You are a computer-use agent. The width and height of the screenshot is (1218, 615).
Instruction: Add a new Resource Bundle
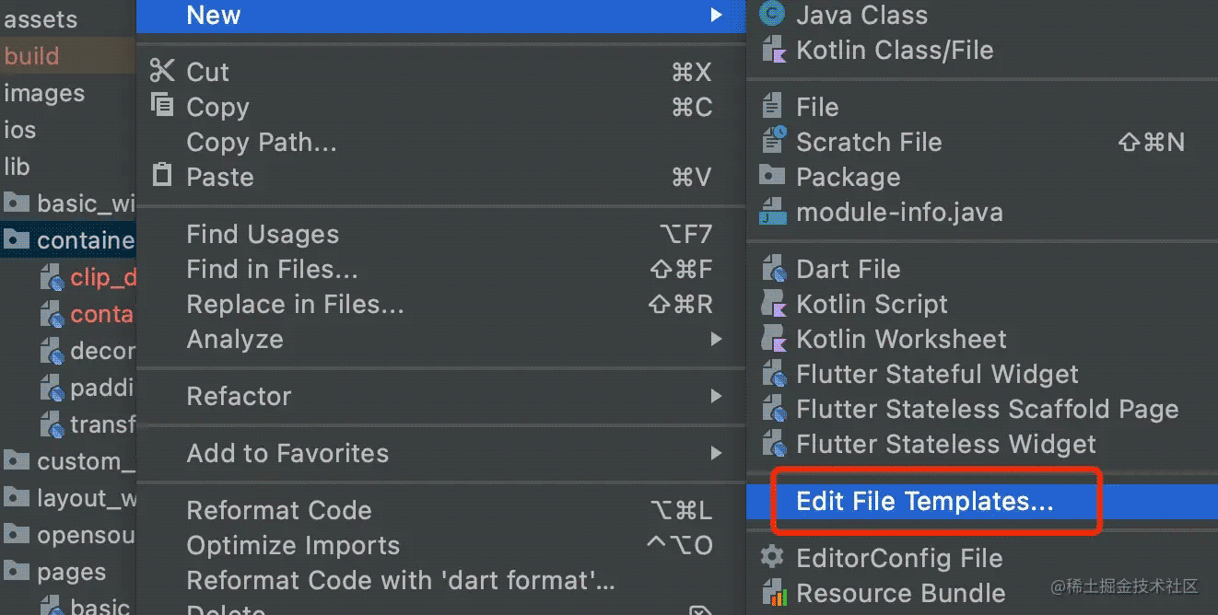[898, 593]
